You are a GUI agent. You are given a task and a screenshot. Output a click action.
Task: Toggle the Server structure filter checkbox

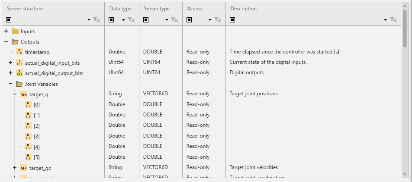9,20
